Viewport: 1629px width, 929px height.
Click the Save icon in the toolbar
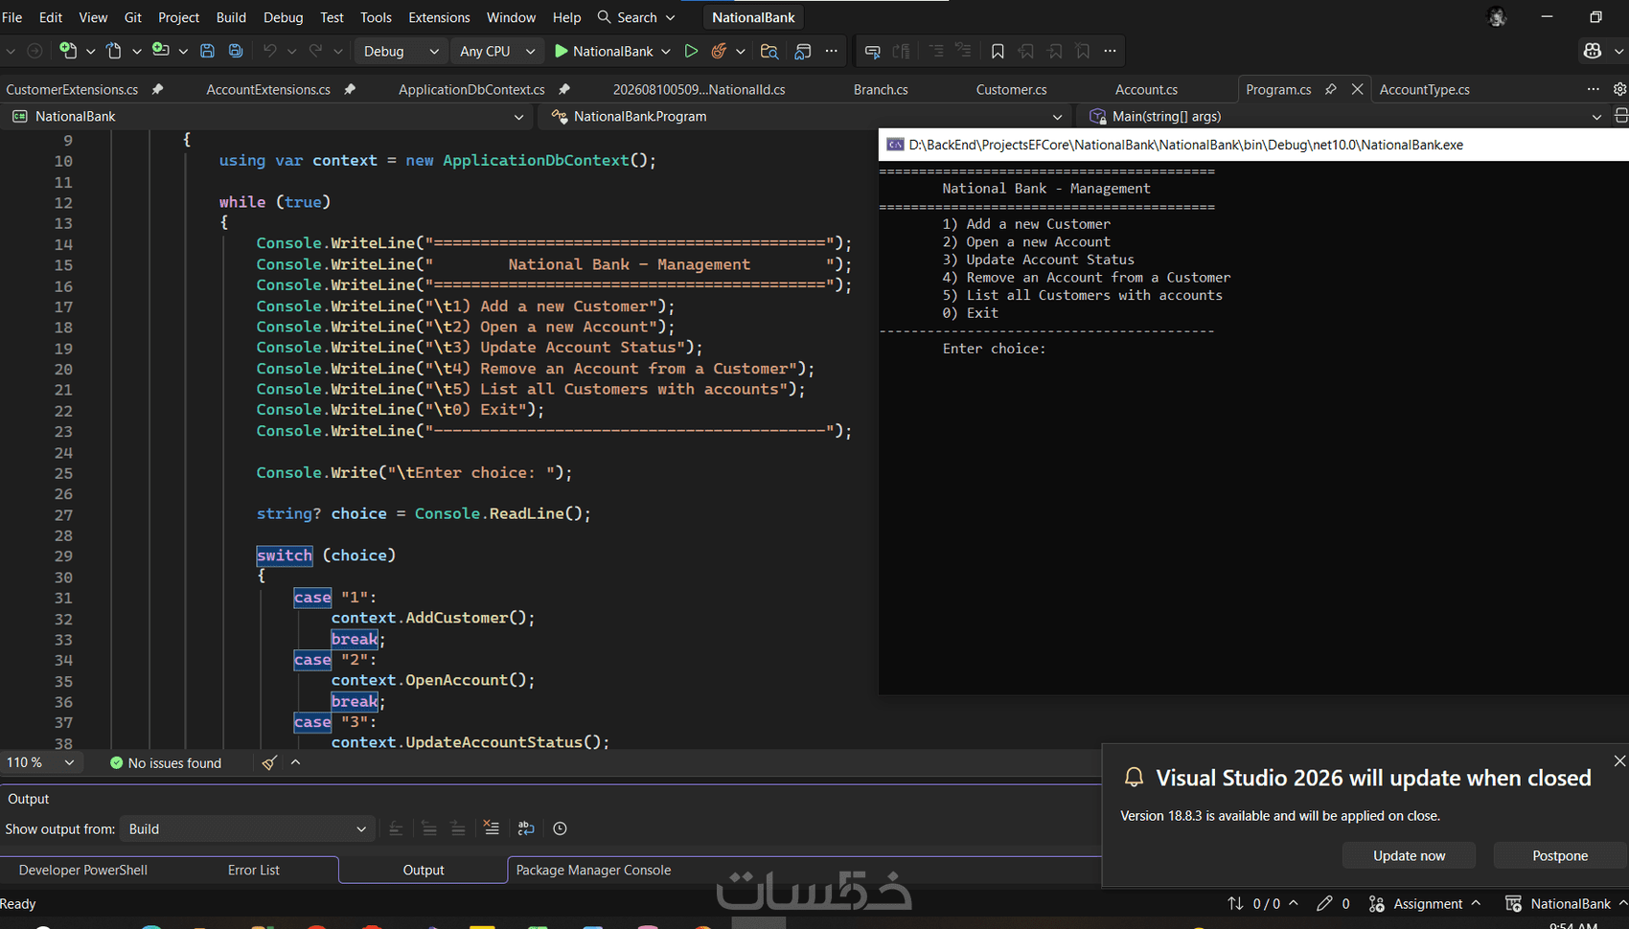tap(207, 51)
